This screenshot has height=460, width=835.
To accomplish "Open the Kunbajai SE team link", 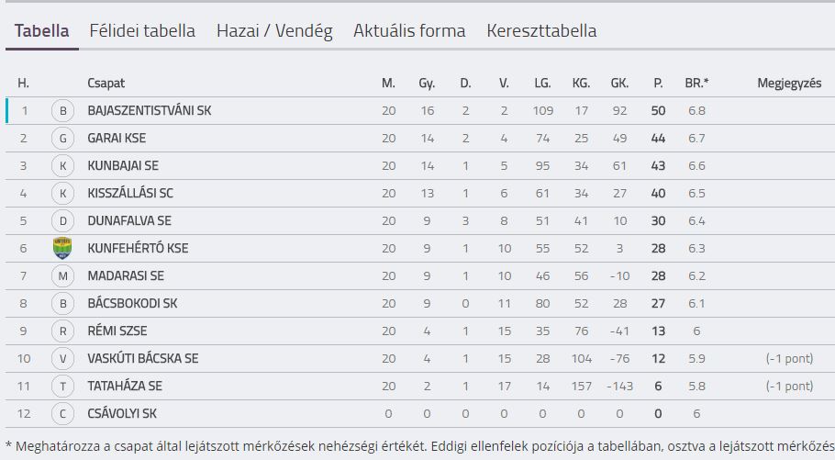I will [123, 166].
